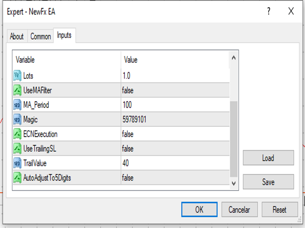Click the MA_Period integer icon

pos(17,105)
